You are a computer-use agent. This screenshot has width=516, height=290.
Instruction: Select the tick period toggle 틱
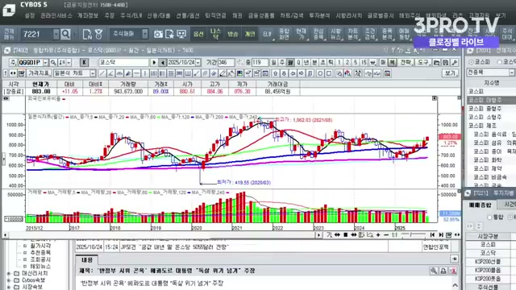[331, 63]
